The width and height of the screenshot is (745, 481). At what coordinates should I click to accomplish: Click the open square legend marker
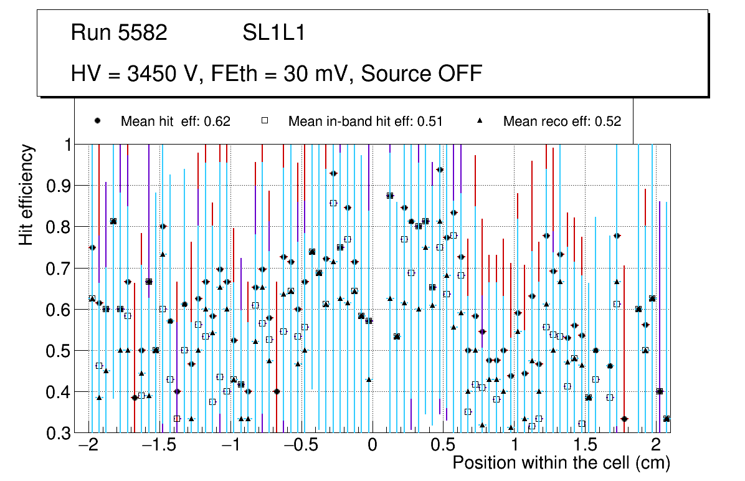pyautogui.click(x=265, y=121)
